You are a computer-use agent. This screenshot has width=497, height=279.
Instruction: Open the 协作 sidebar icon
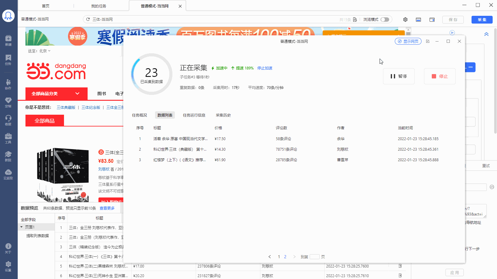[8, 84]
